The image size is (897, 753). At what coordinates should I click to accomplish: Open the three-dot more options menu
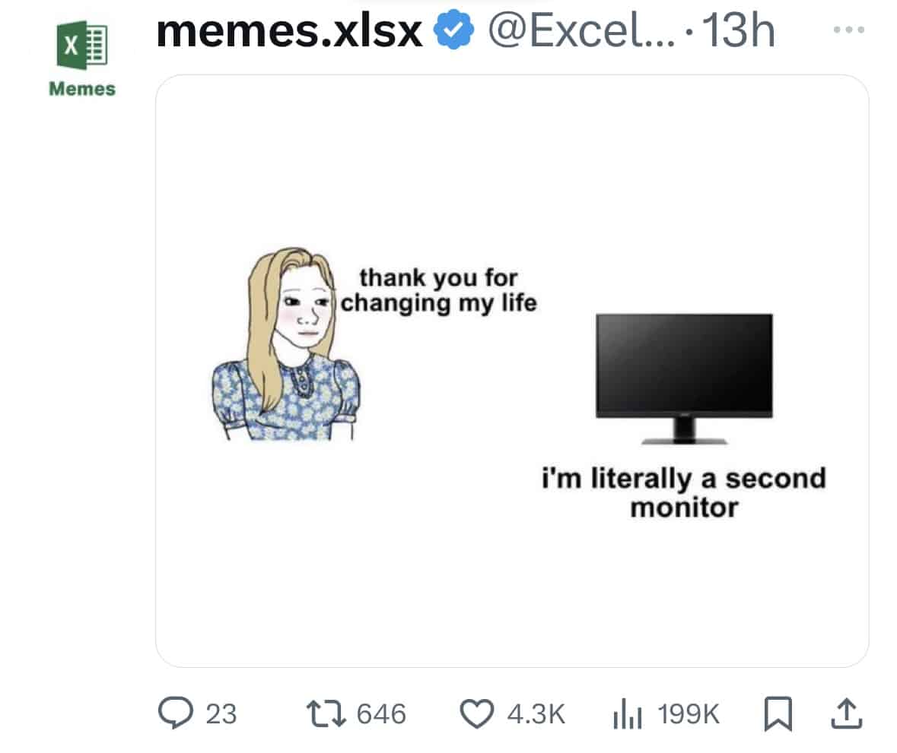[848, 30]
